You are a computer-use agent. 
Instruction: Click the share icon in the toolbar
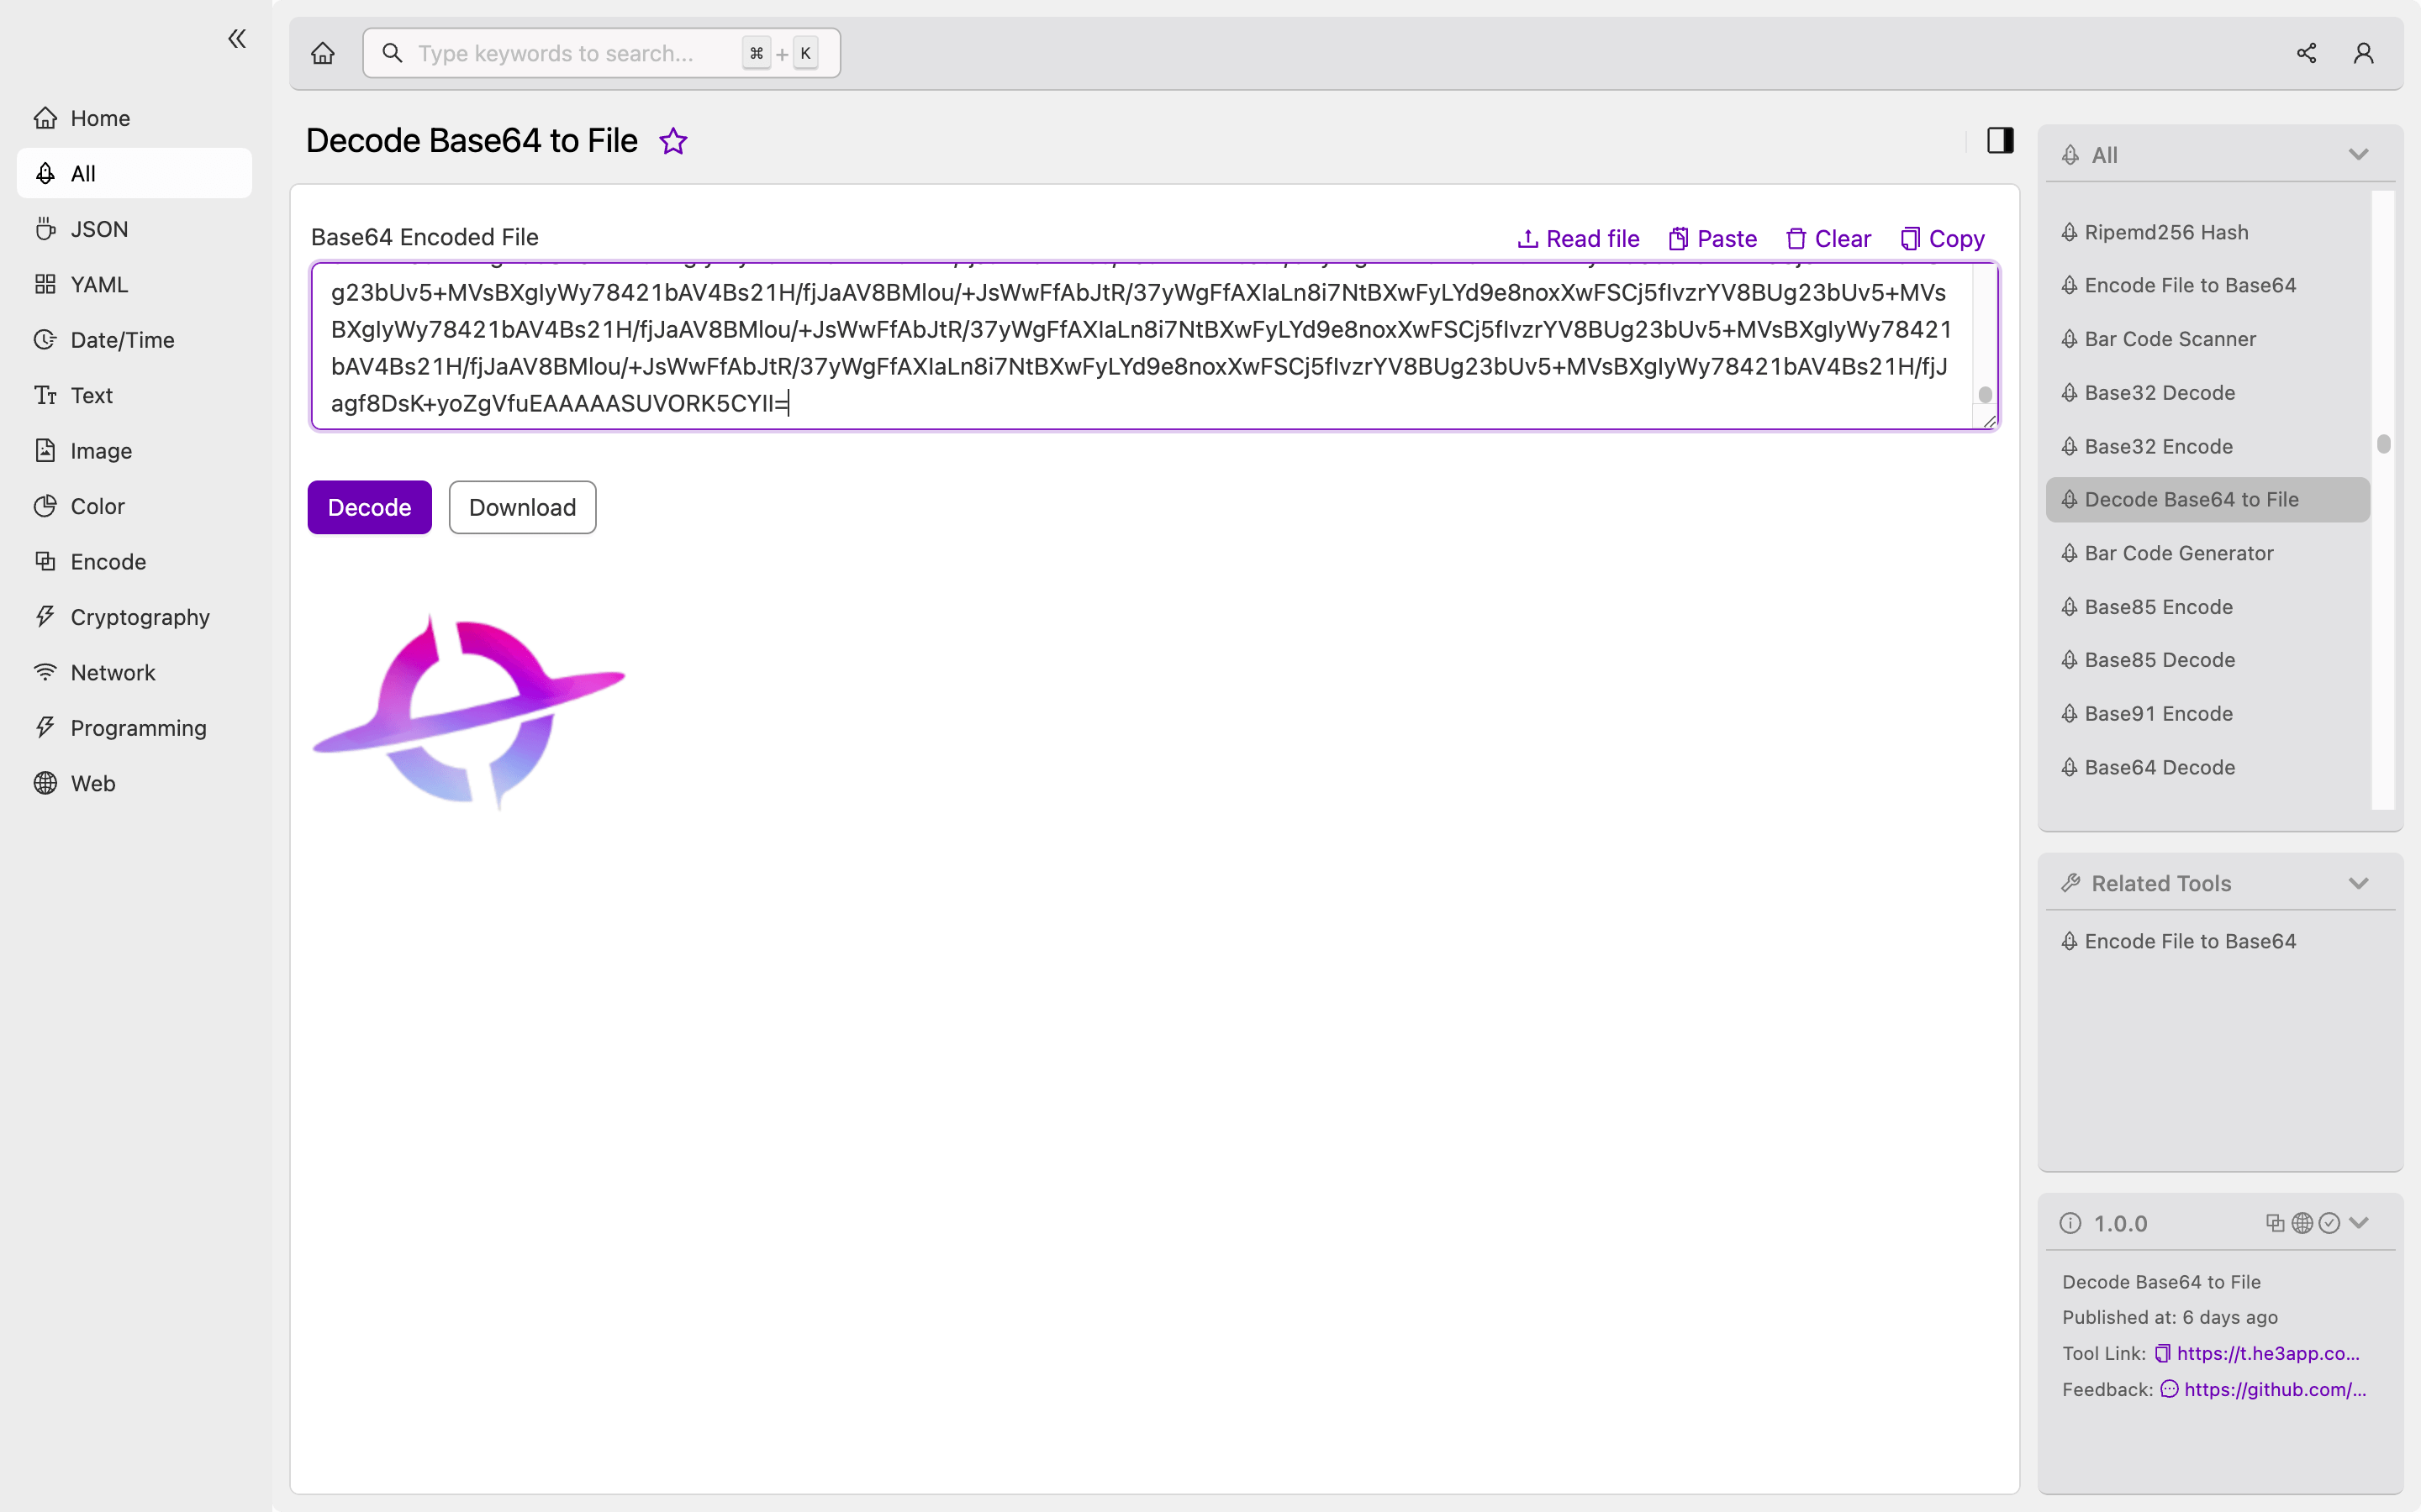pyautogui.click(x=2306, y=52)
